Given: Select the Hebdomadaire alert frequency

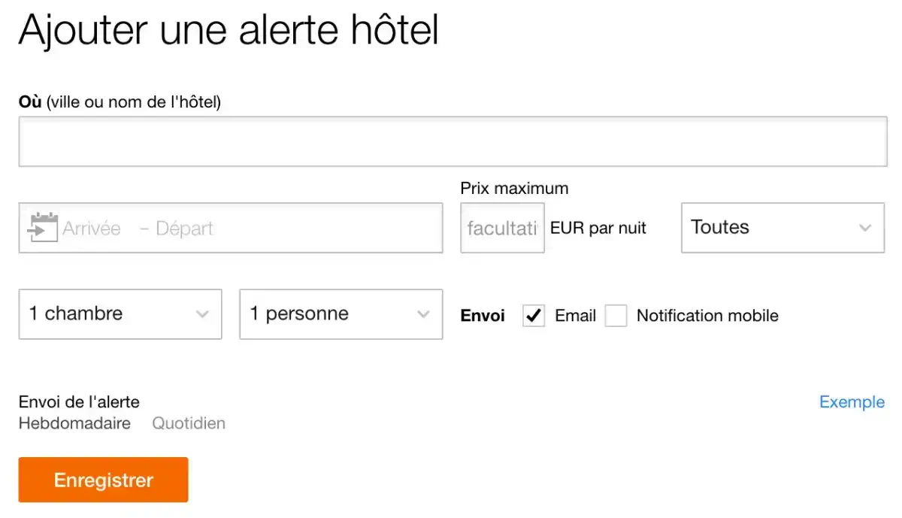Looking at the screenshot, I should coord(74,423).
